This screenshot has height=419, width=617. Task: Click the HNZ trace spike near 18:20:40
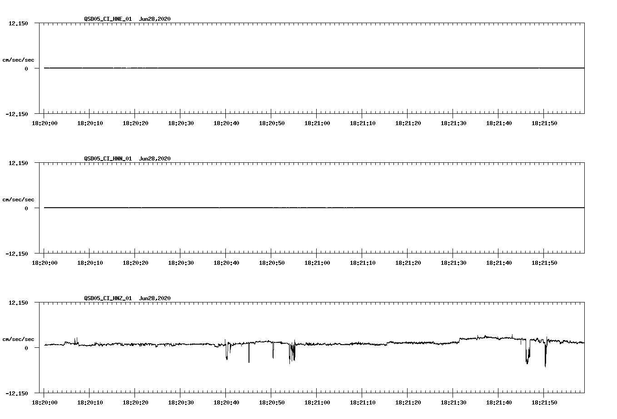pos(227,350)
